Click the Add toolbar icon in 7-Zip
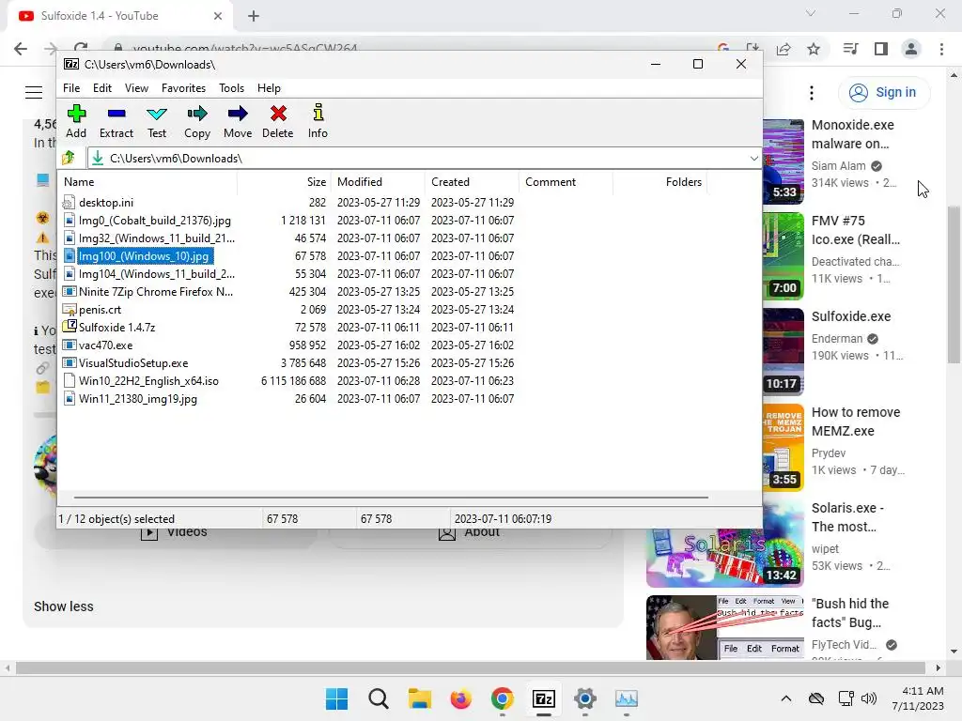This screenshot has width=962, height=721. point(76,121)
